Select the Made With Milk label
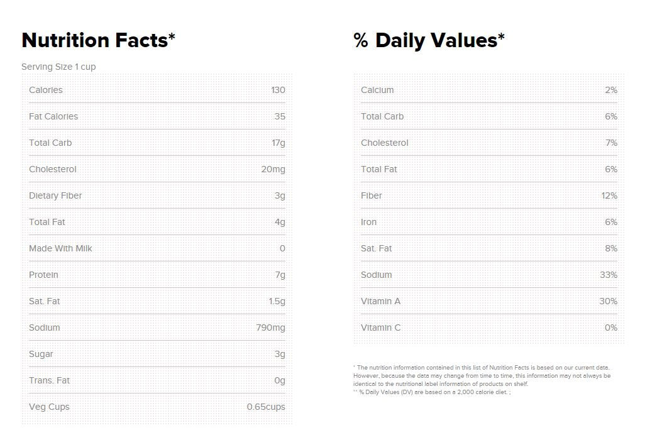The width and height of the screenshot is (662, 440). coord(60,248)
